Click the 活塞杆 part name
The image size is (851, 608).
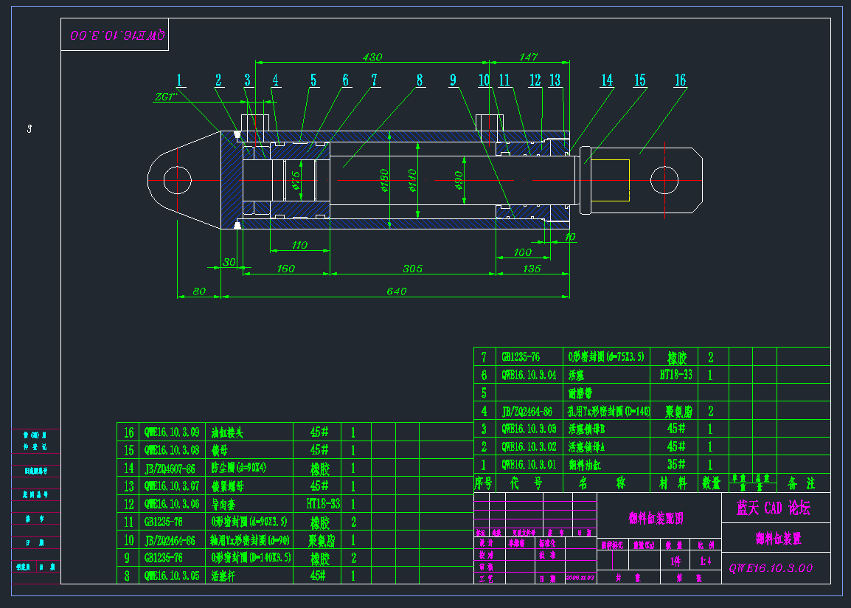pyautogui.click(x=223, y=576)
